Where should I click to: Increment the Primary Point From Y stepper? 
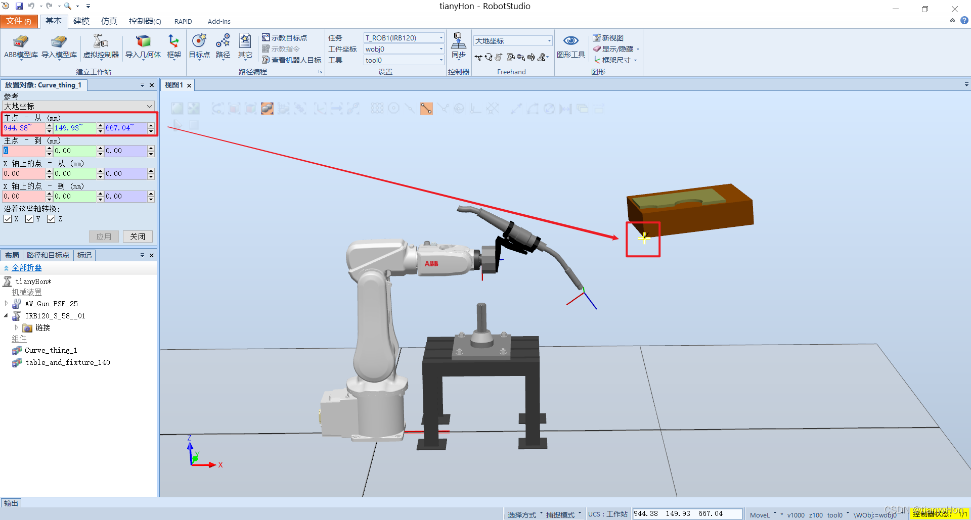click(x=100, y=126)
